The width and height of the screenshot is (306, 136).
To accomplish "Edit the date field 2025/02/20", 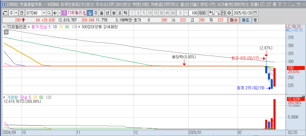I will pyautogui.click(x=243, y=13).
